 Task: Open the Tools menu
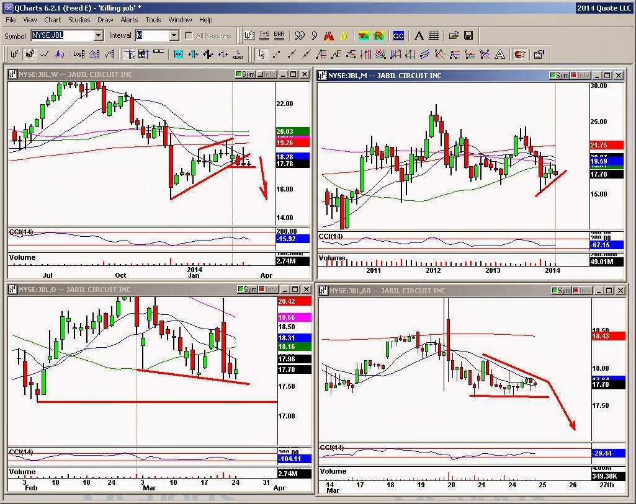[x=153, y=20]
